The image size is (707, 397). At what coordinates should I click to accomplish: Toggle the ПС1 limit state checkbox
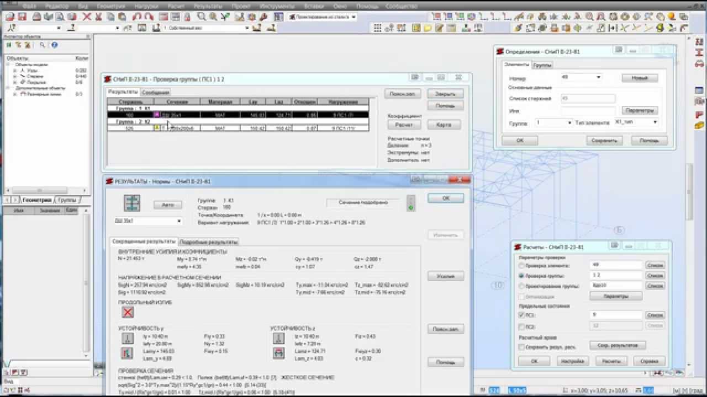522,315
